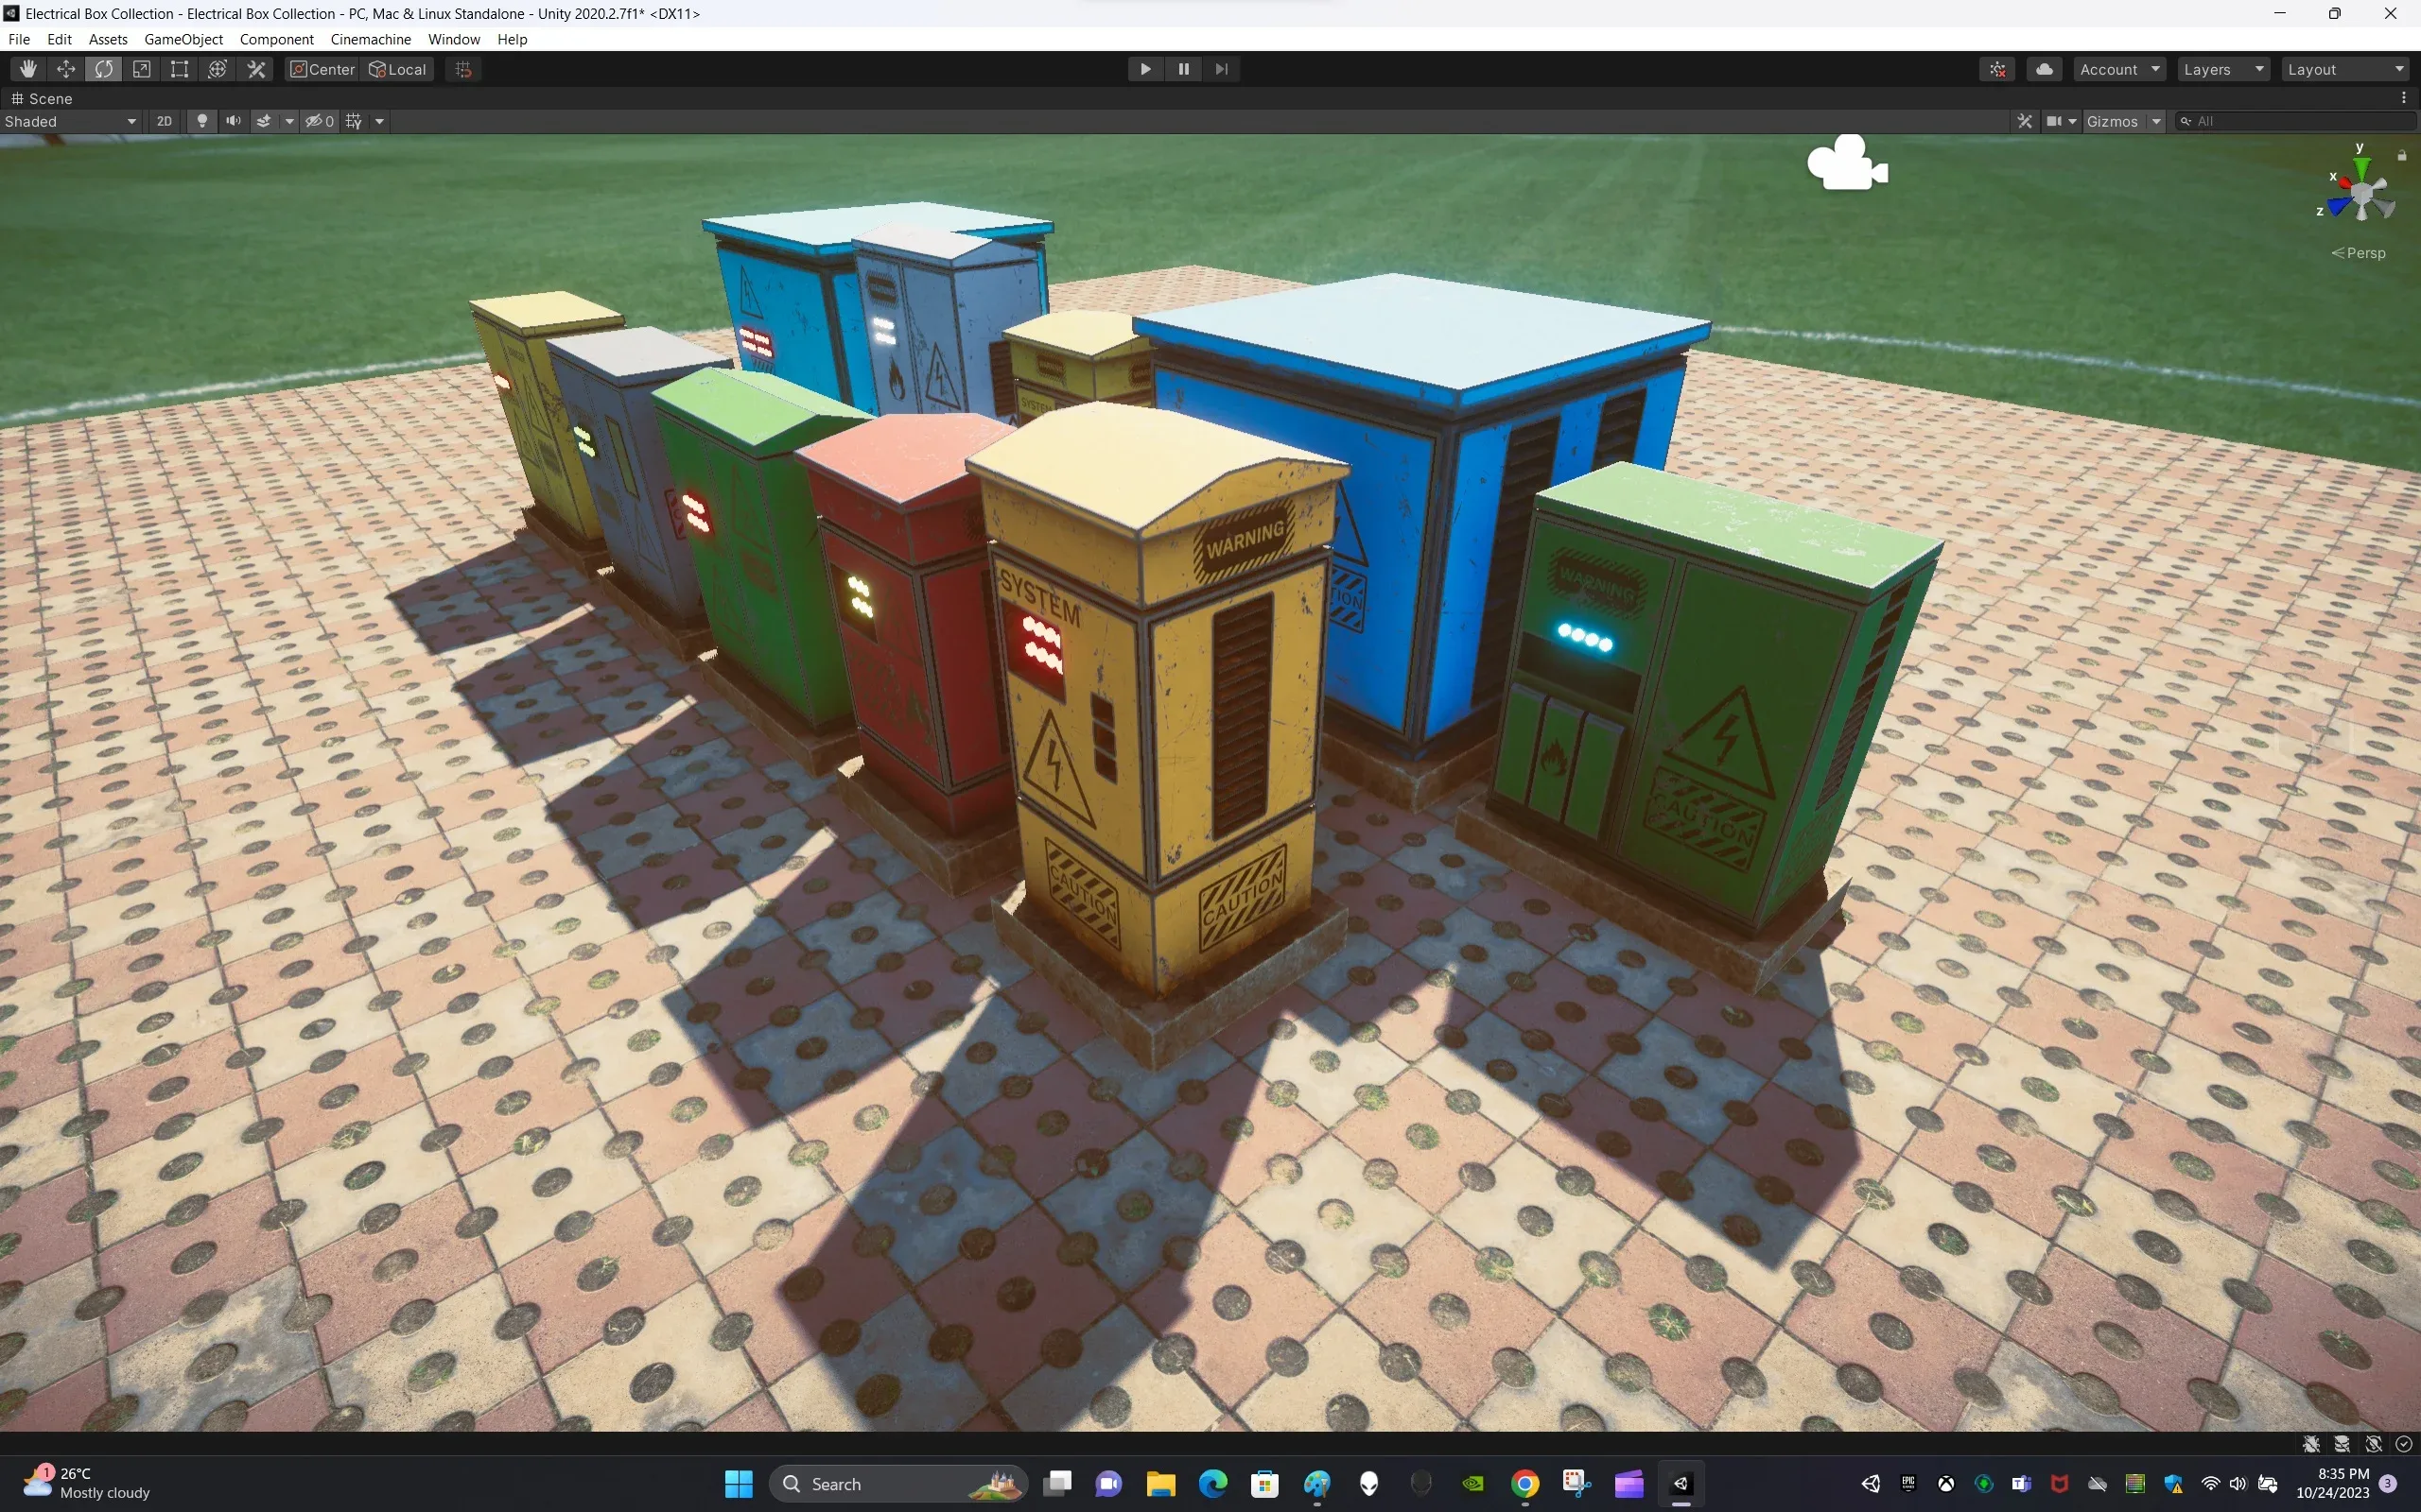This screenshot has height=1512, width=2421.
Task: Open the Shaded draw mode dropdown
Action: [70, 121]
